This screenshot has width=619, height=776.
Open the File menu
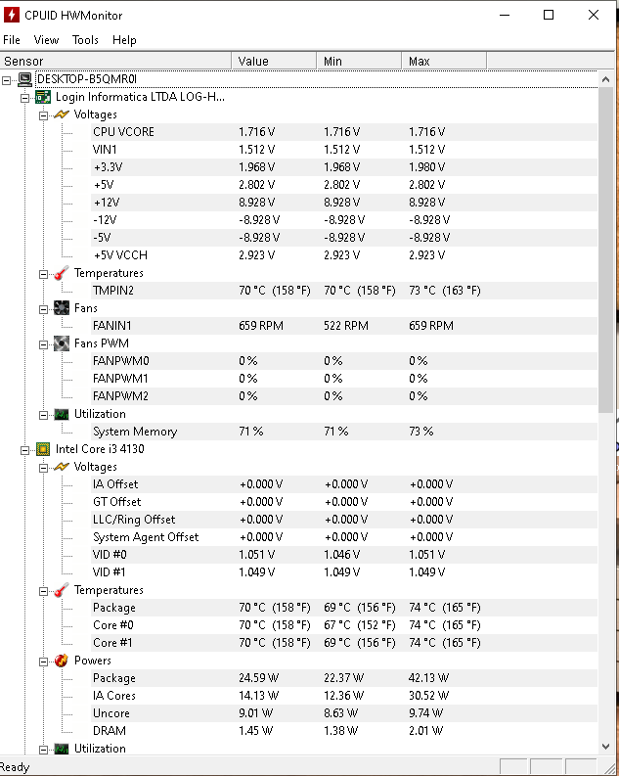click(12, 40)
